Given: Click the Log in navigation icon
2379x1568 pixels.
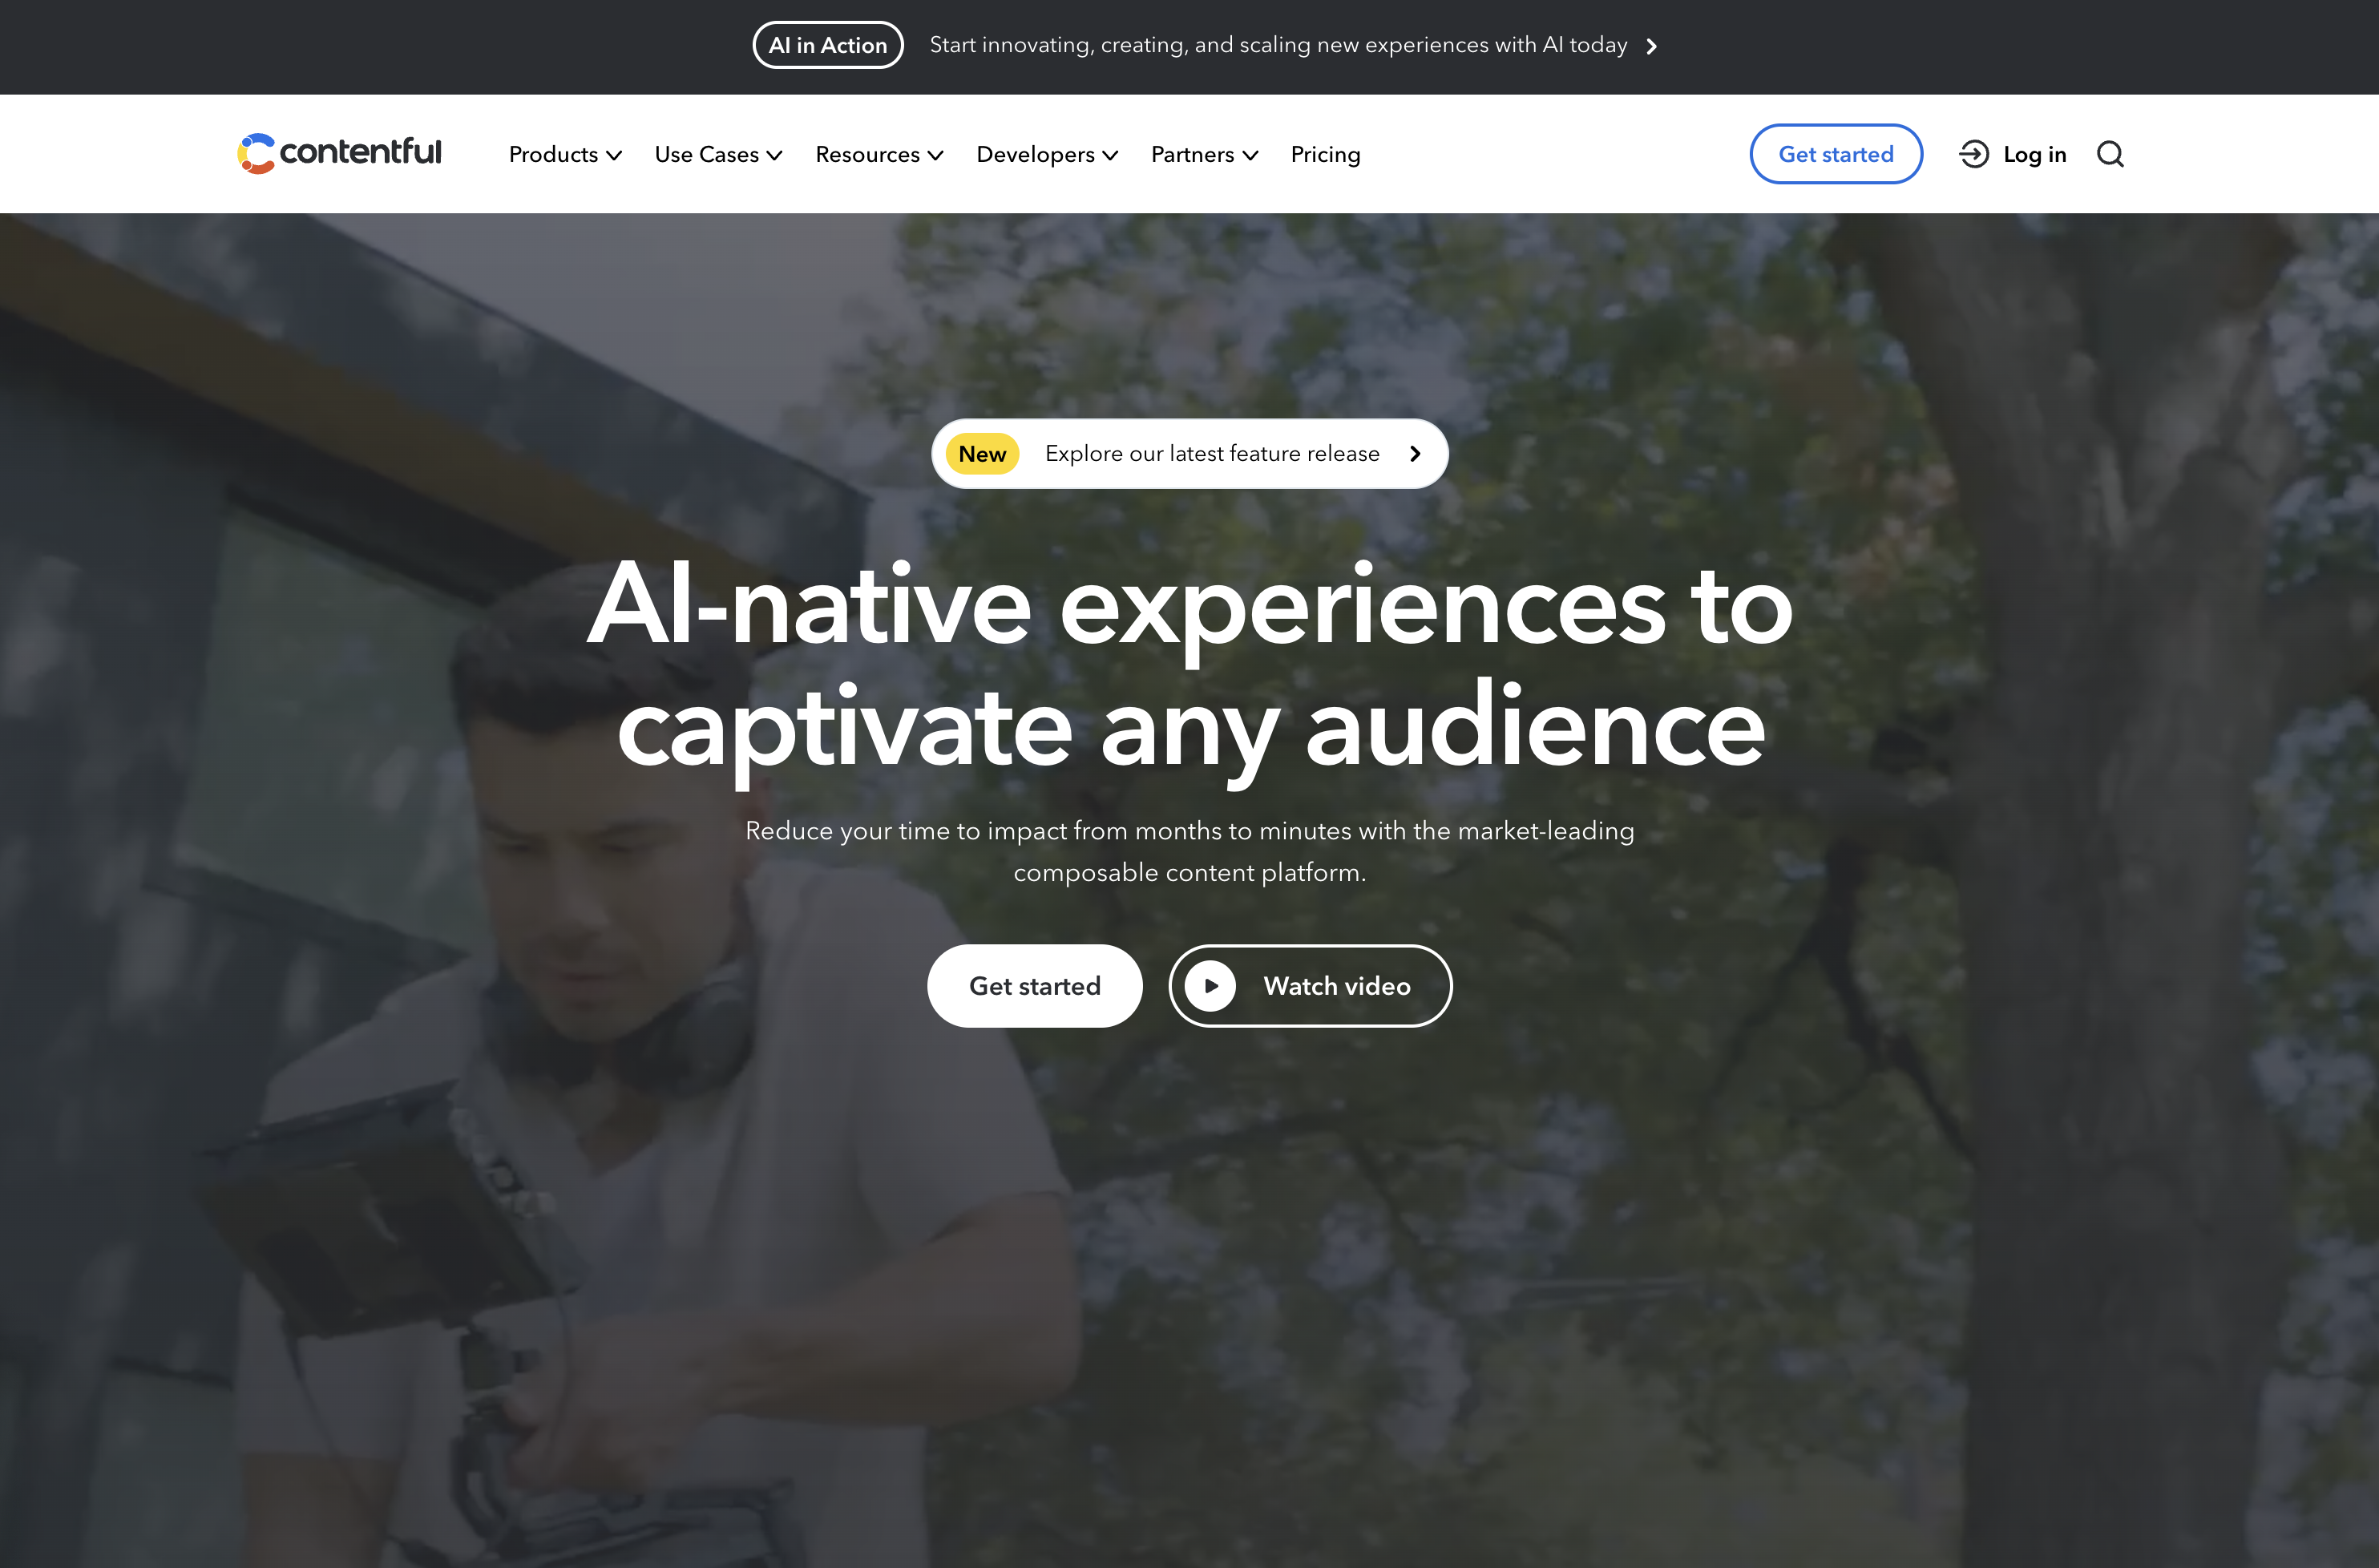Looking at the screenshot, I should click(1973, 154).
